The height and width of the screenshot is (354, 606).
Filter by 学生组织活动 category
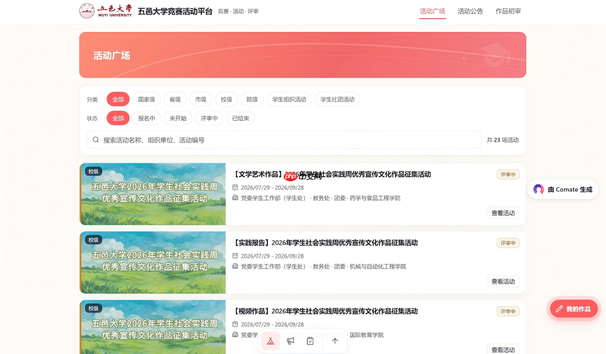coord(289,99)
